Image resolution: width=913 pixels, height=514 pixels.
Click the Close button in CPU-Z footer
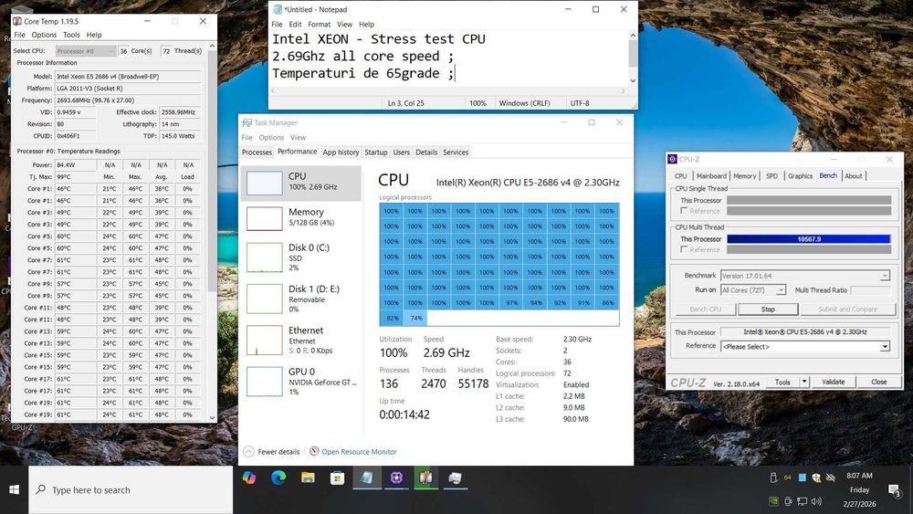click(x=878, y=382)
